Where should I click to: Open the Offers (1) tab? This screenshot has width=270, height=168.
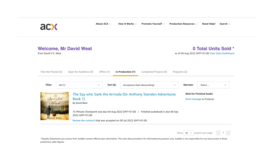click(104, 72)
